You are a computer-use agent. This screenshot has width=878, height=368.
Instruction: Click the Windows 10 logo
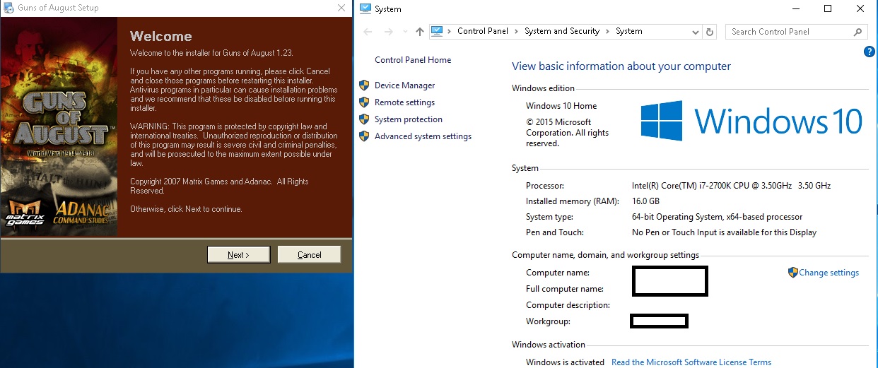click(751, 120)
